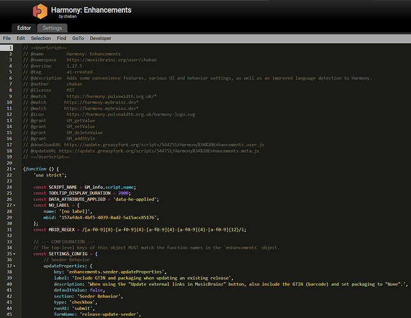
Task: Click the tag value 'ai-created'
Action: click(80, 72)
